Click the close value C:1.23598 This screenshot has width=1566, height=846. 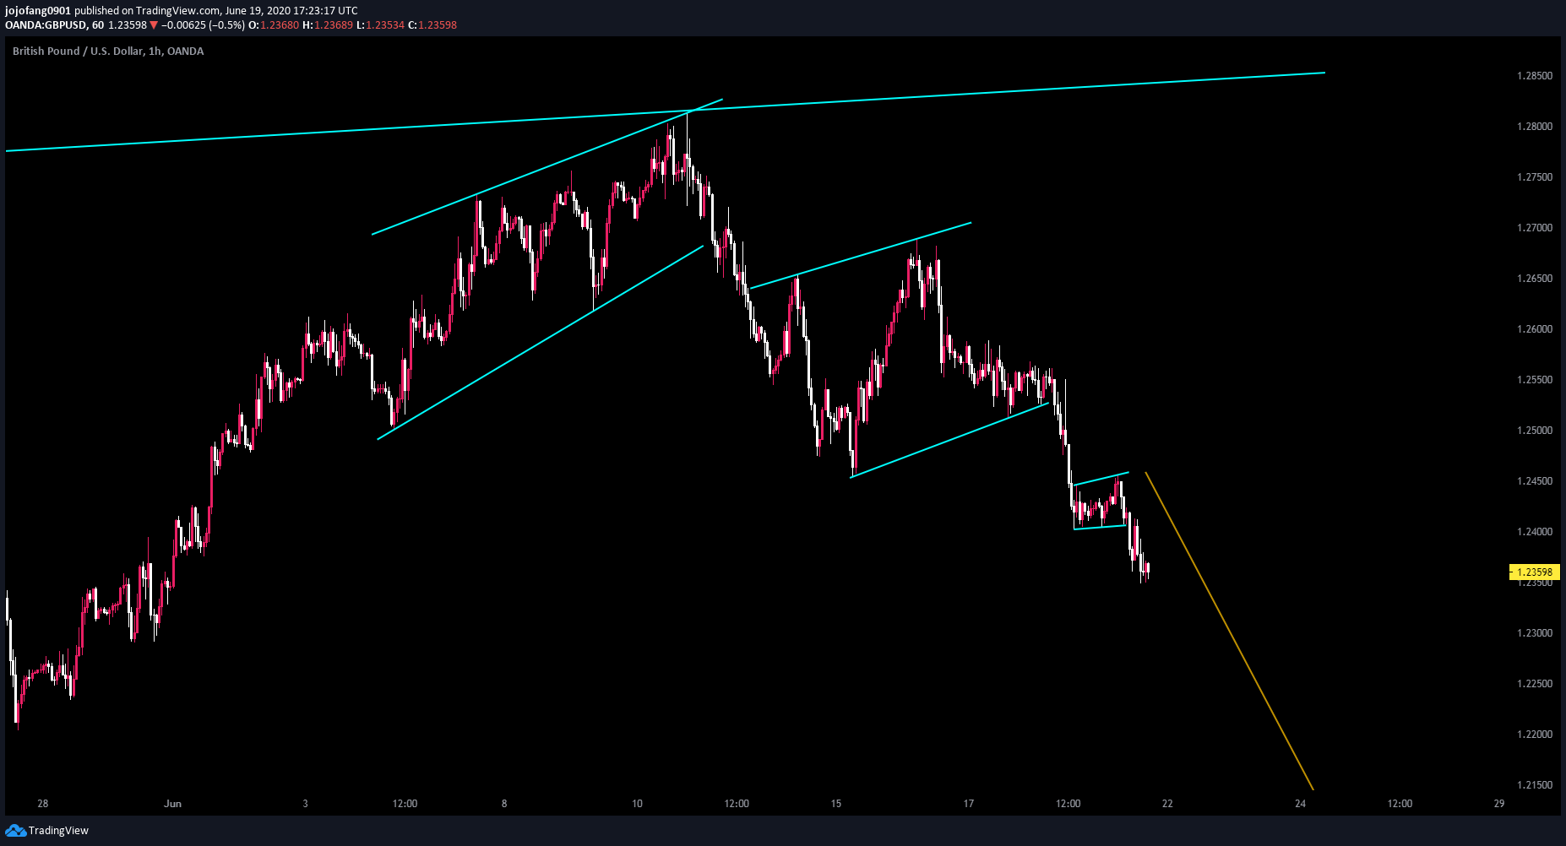(432, 25)
